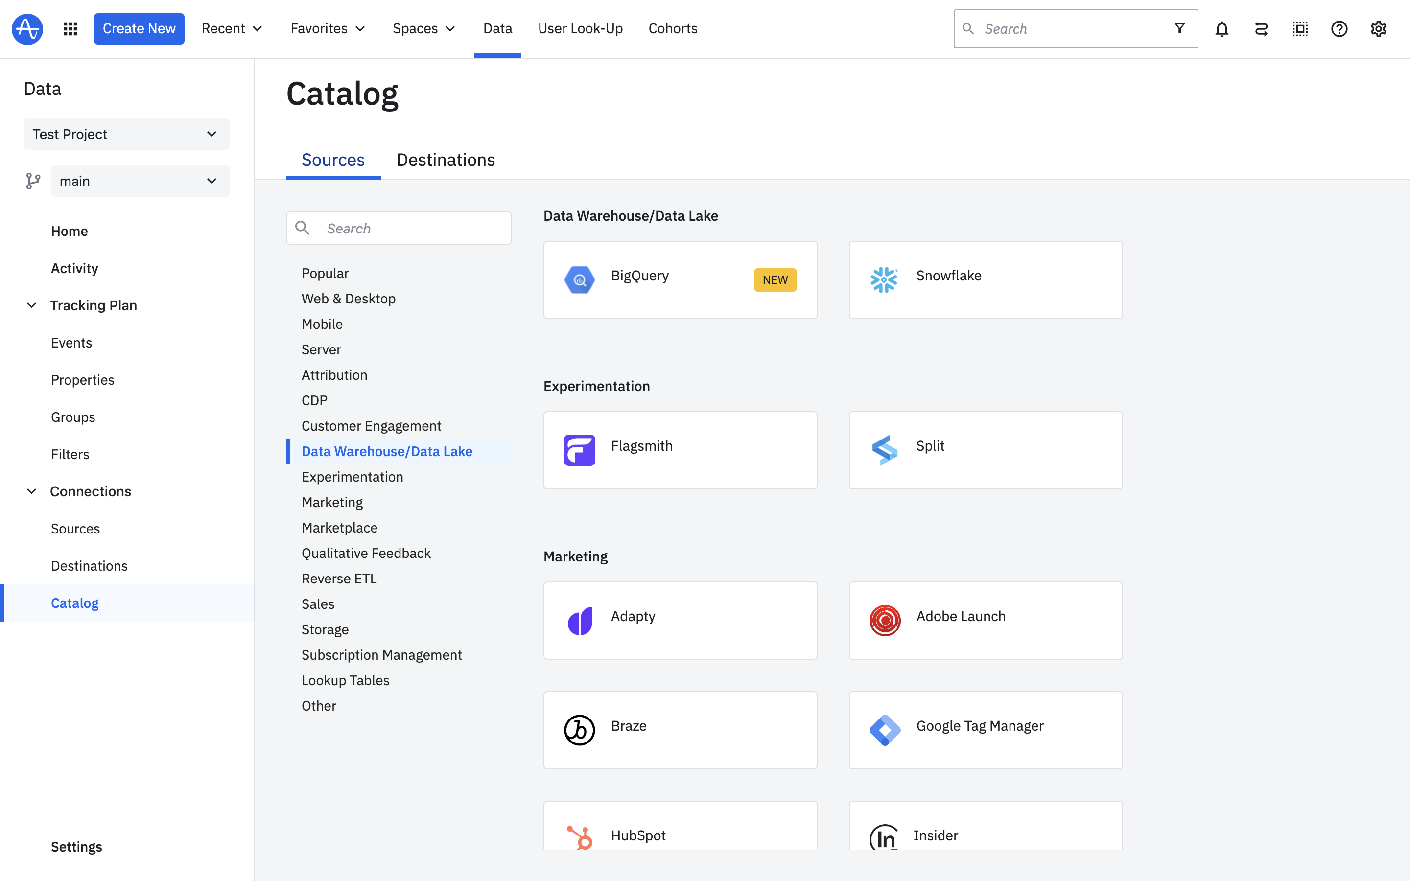Open the Cohorts navigation item
The width and height of the screenshot is (1410, 881).
(x=672, y=28)
